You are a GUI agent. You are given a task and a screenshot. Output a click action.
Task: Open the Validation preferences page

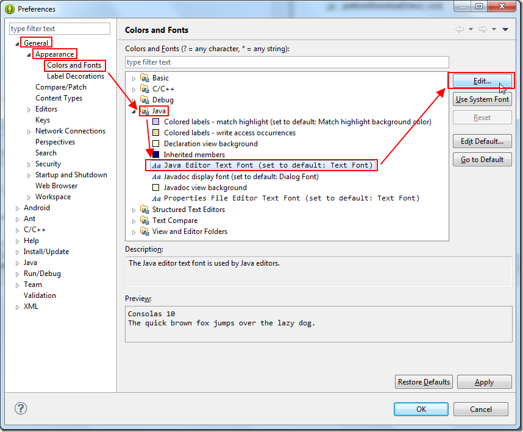(x=40, y=296)
